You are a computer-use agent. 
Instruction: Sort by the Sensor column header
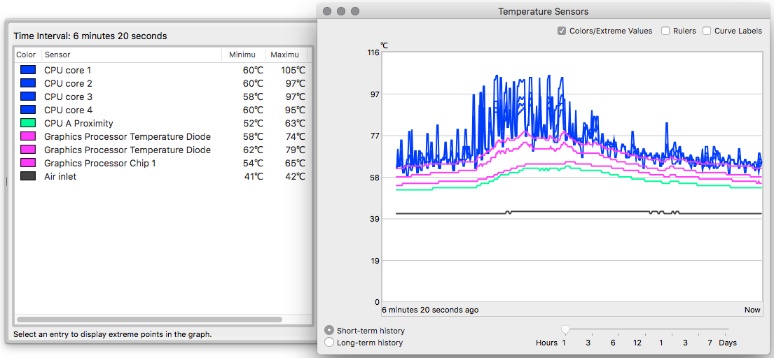click(131, 55)
